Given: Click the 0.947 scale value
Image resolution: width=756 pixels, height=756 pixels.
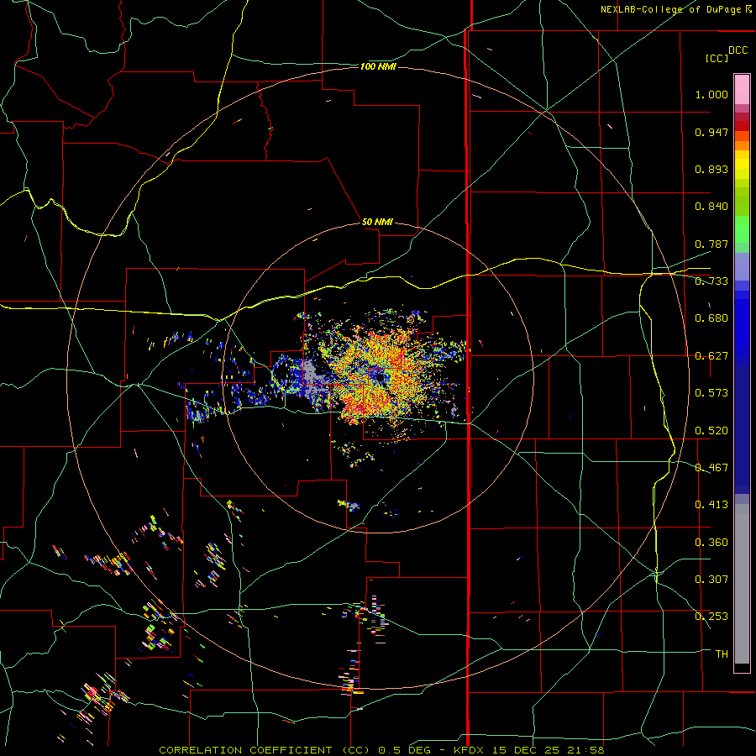Looking at the screenshot, I should [x=711, y=132].
